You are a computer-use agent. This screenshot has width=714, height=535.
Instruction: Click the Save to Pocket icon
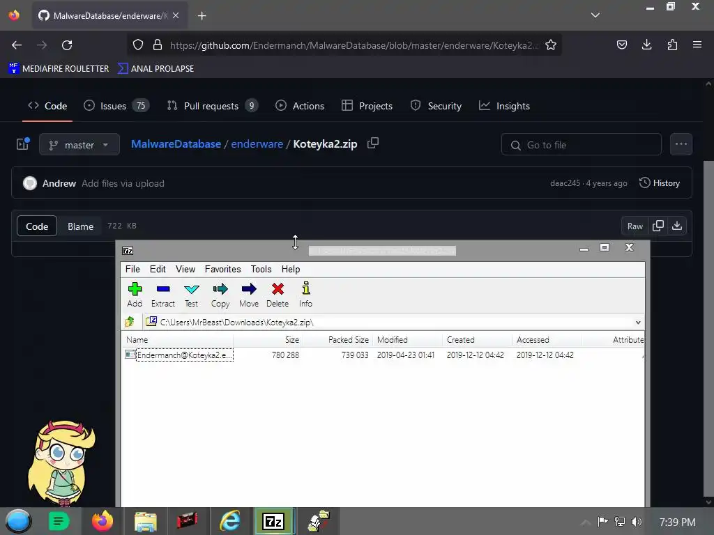[621, 45]
